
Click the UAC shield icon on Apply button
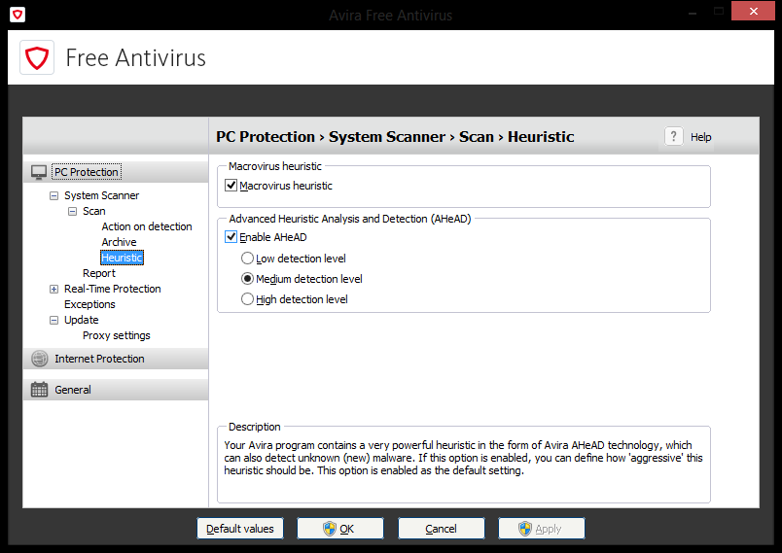[x=525, y=529]
